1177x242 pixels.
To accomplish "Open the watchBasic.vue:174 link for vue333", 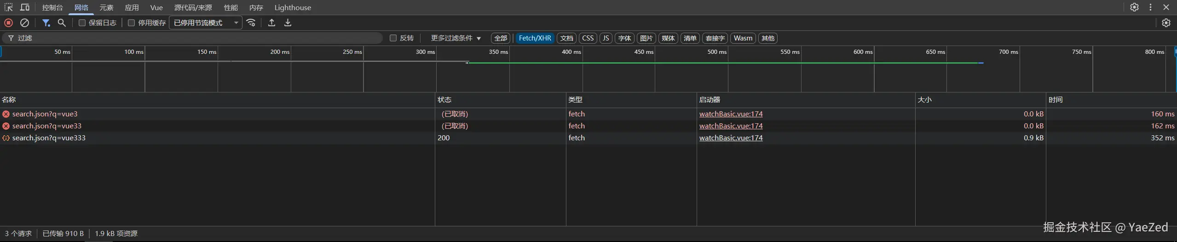I will click(x=731, y=138).
